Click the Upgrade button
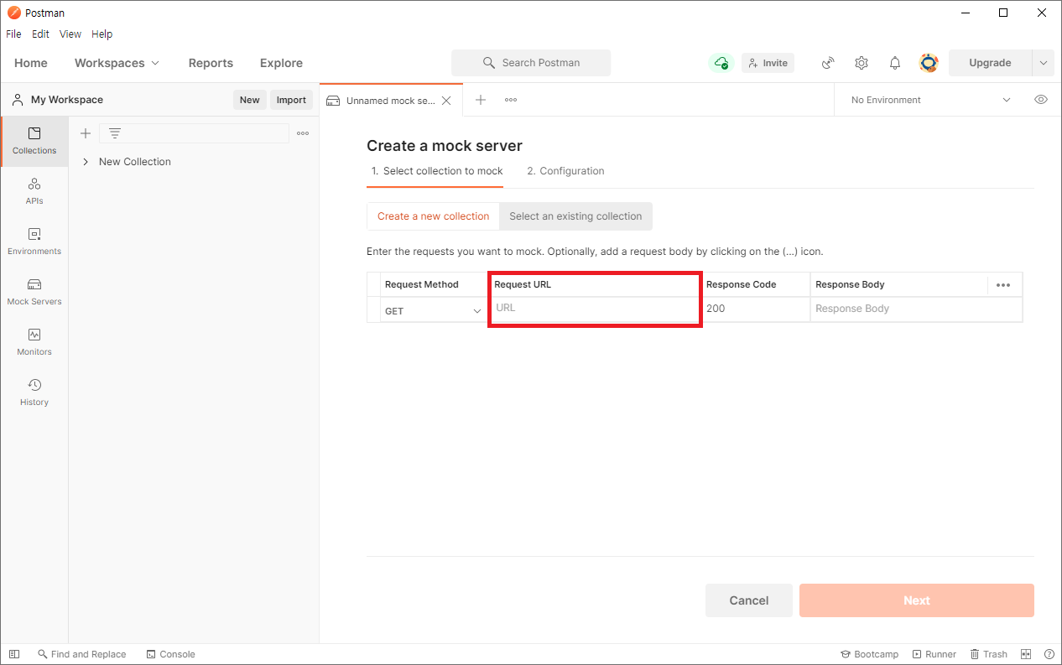Viewport: 1062px width, 665px height. click(x=991, y=63)
